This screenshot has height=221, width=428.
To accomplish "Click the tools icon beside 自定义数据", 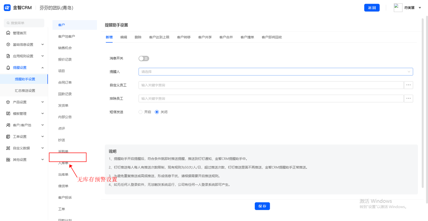I will [x=8, y=148].
